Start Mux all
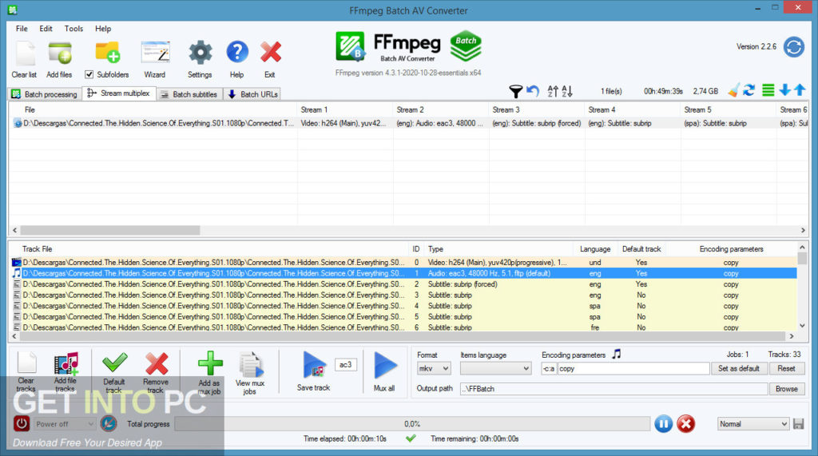Screen dimensions: 818x456 coord(385,365)
